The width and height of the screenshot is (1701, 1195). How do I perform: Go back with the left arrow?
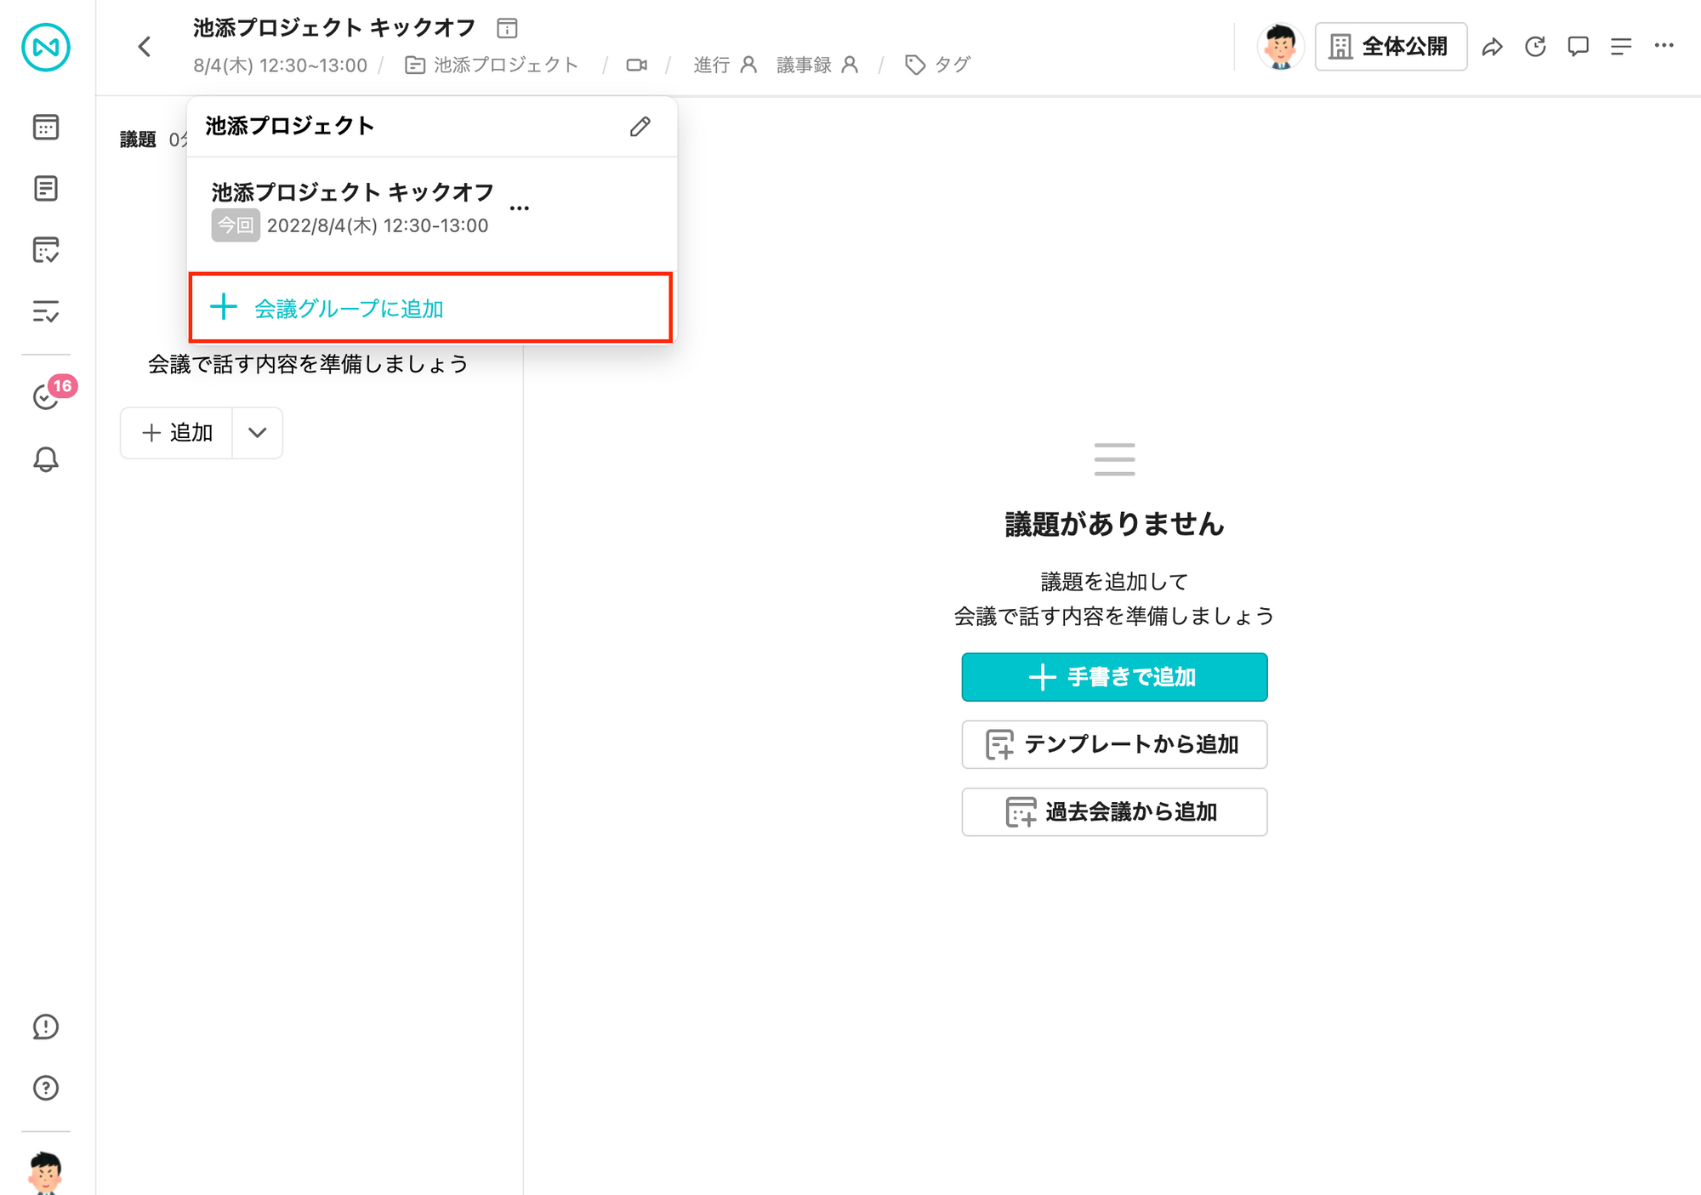click(x=145, y=47)
